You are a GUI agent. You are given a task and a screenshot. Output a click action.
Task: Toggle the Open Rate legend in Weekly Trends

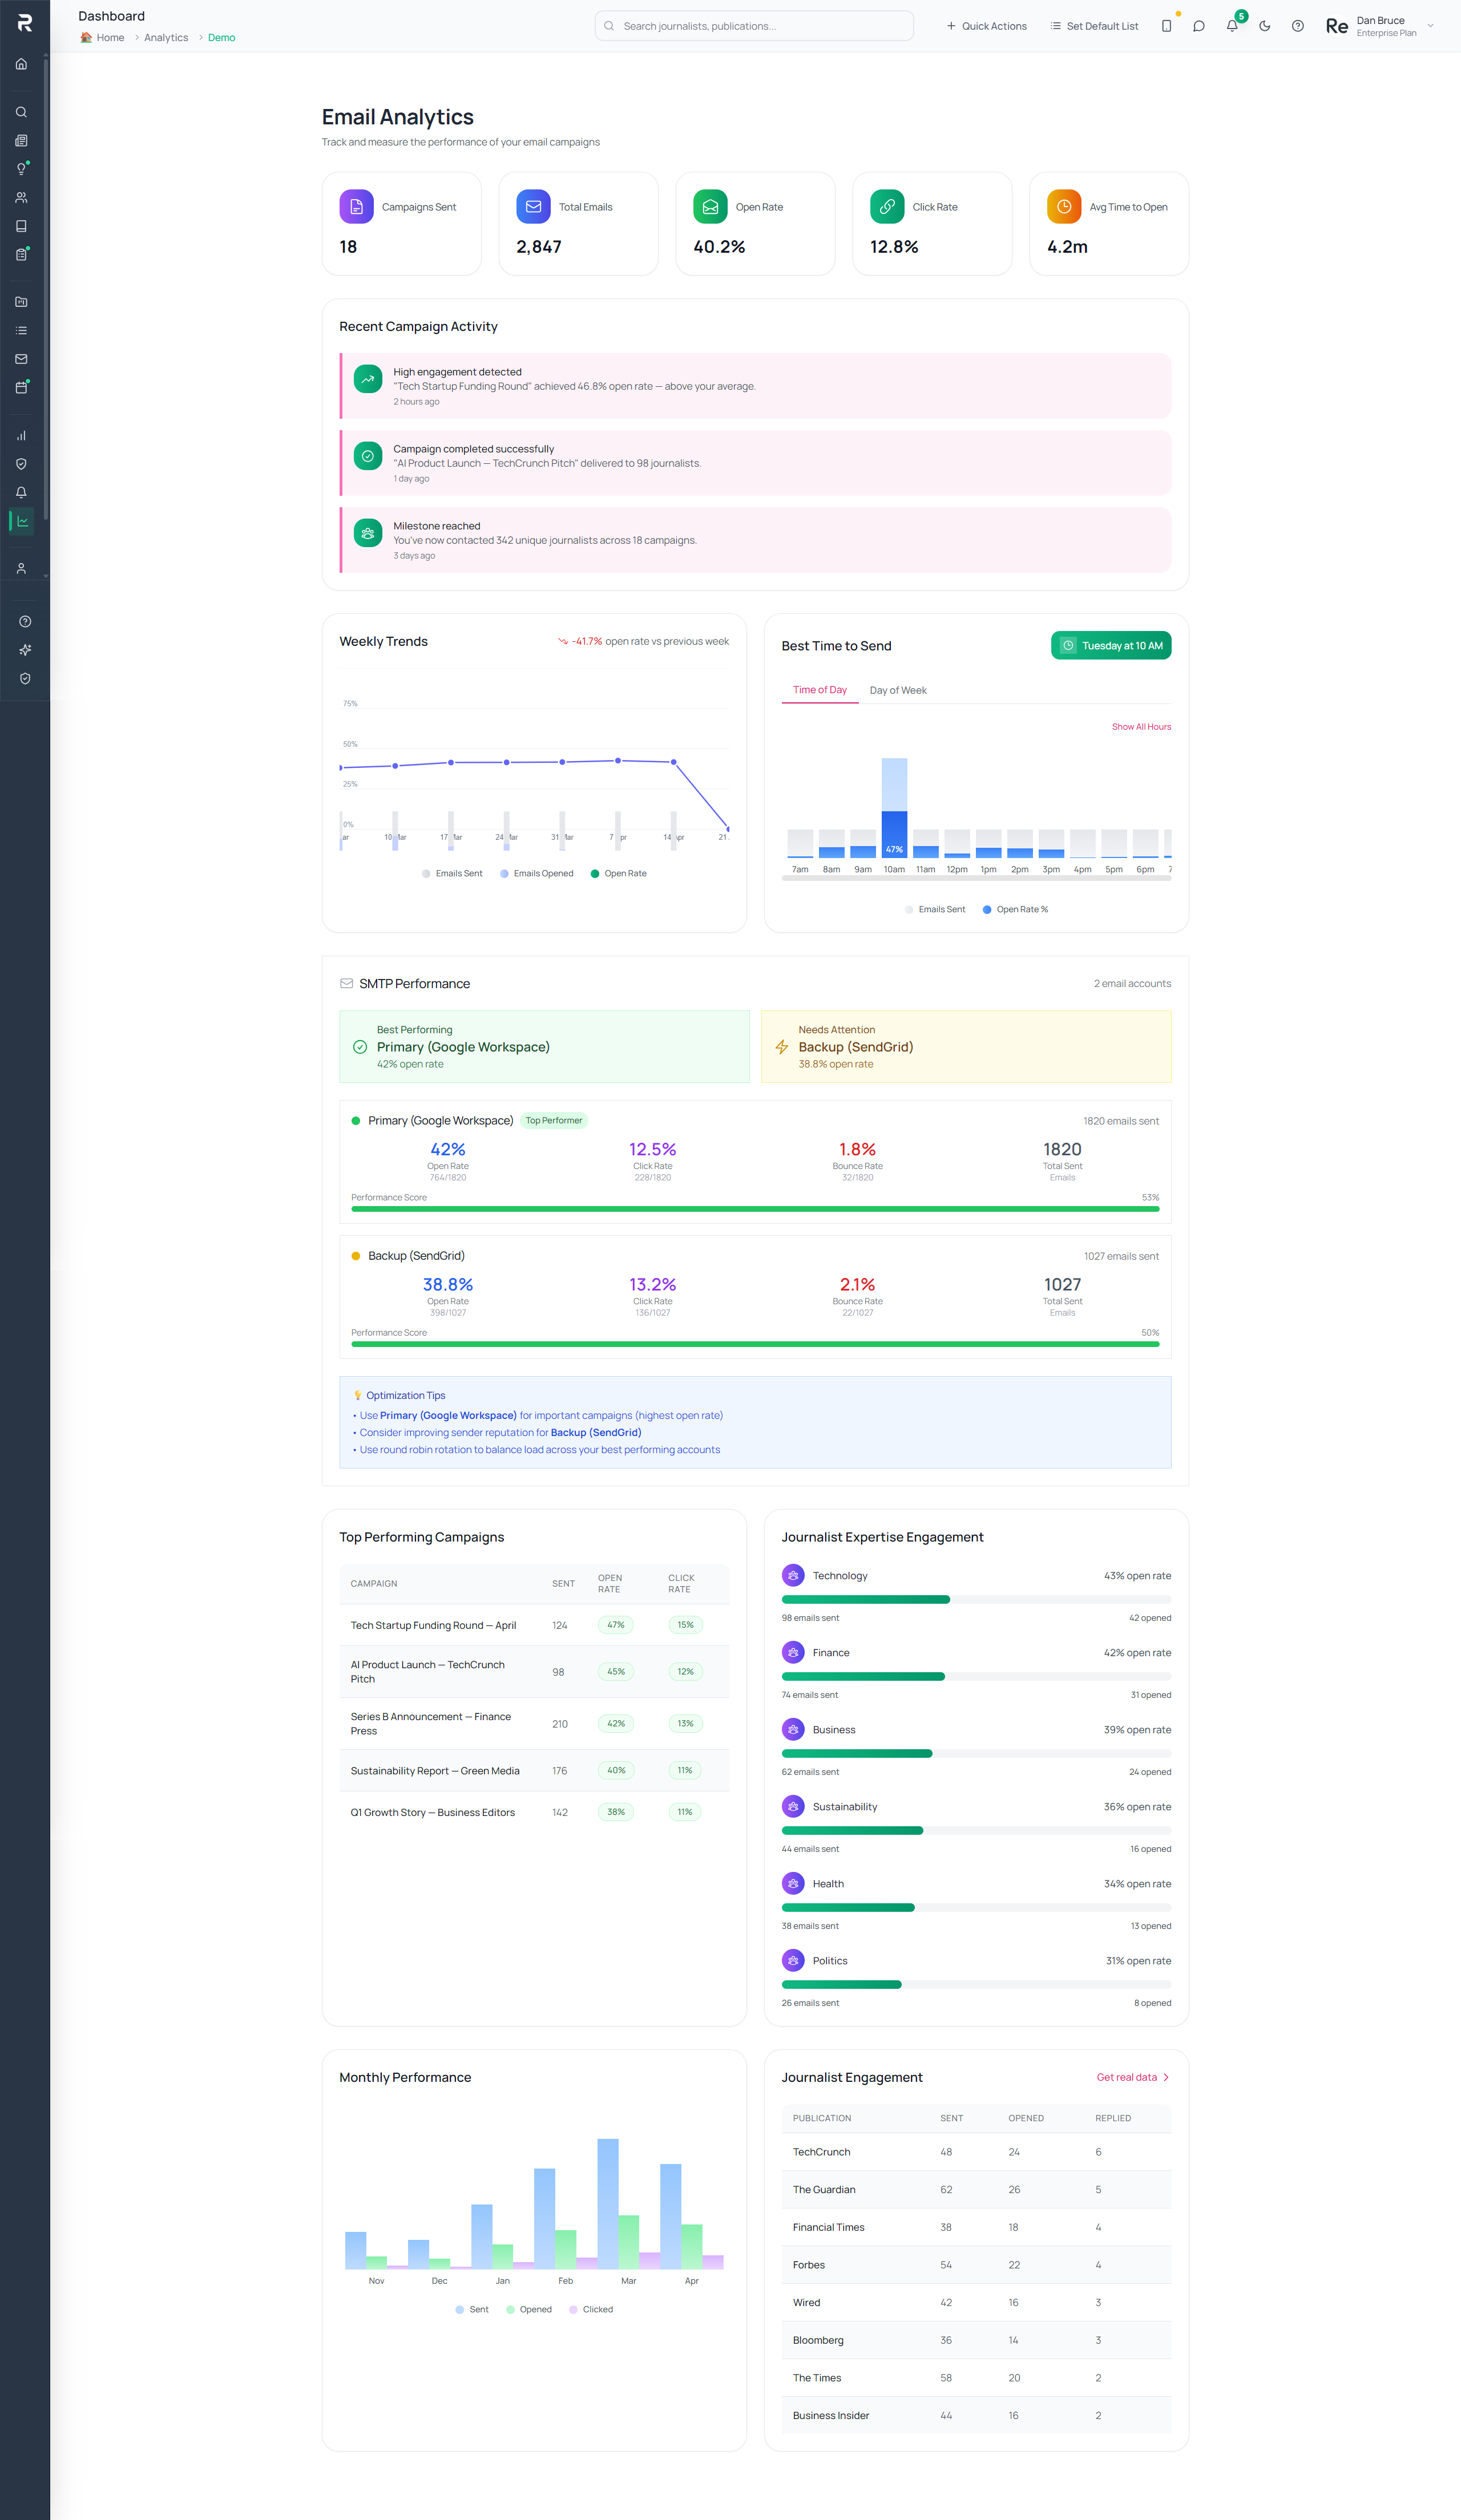[x=618, y=874]
